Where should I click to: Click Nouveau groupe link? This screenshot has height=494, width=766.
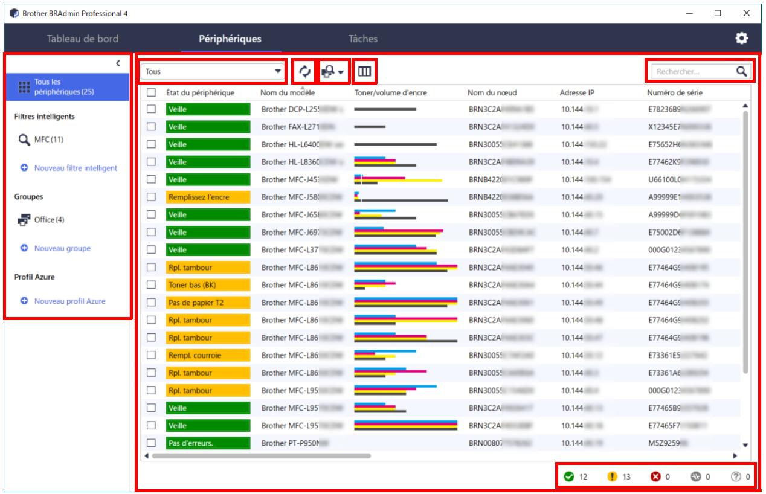(x=63, y=248)
